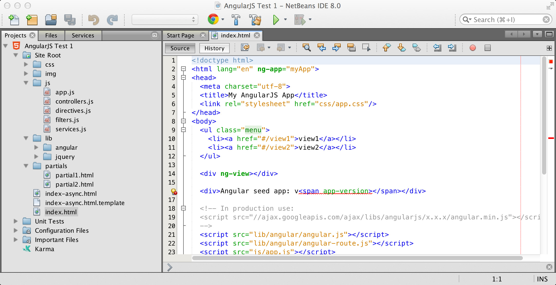The height and width of the screenshot is (285, 556).
Task: Switch to the Start Page tab
Action: (180, 35)
